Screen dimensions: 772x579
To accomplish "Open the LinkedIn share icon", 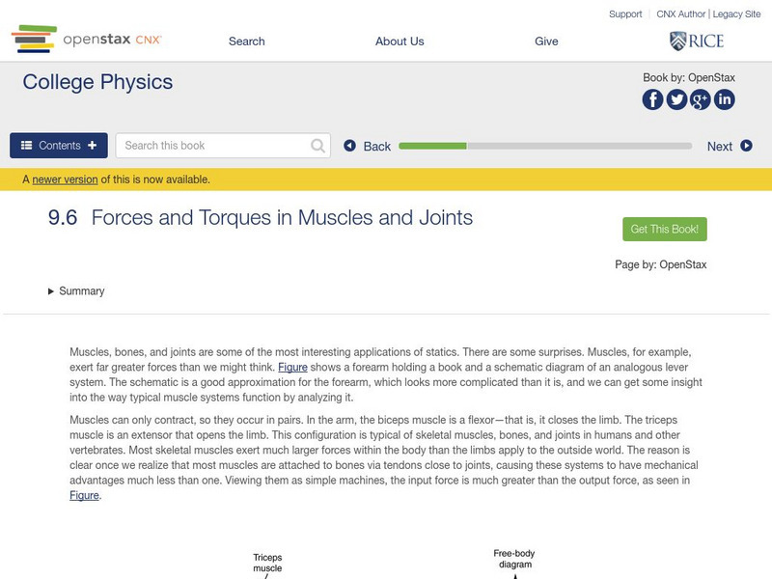I will (724, 99).
